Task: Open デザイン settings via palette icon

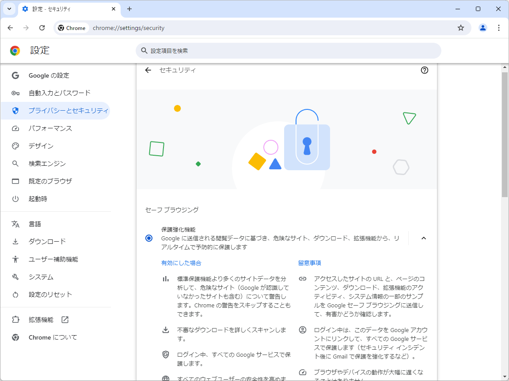Action: point(15,146)
